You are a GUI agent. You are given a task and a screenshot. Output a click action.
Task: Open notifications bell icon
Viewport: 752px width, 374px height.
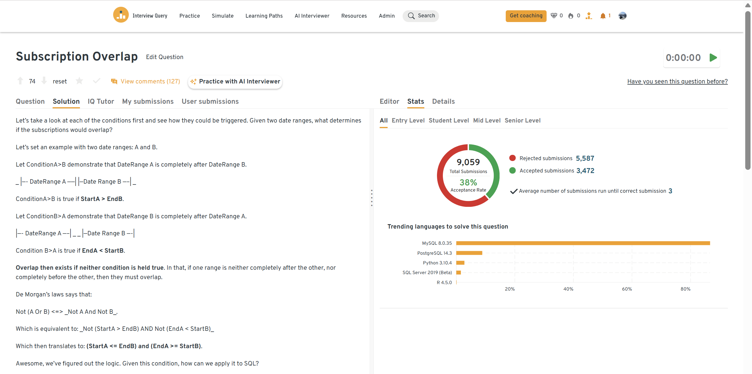[x=603, y=16]
